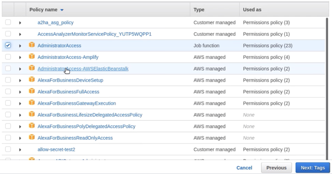Screen dimensions: 332x174
Task: Open the allow-secret-test2 policy link
Action: click(x=56, y=149)
